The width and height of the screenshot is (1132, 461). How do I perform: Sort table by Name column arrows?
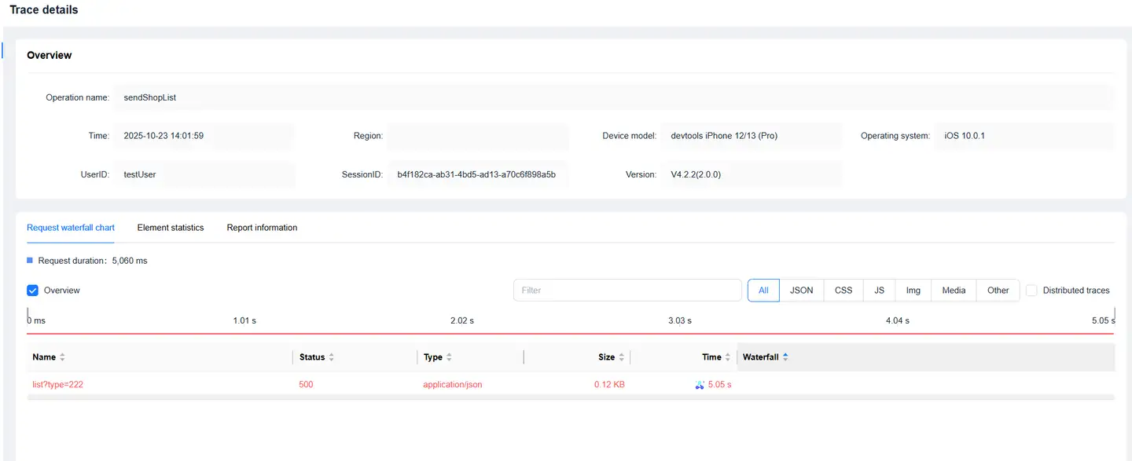62,357
